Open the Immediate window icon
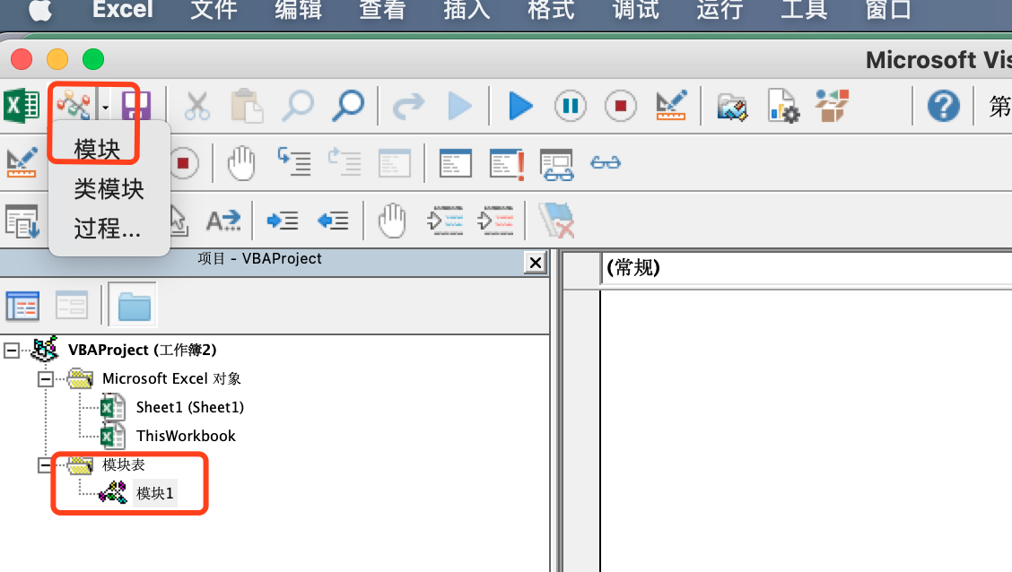This screenshot has height=572, width=1012. [456, 163]
